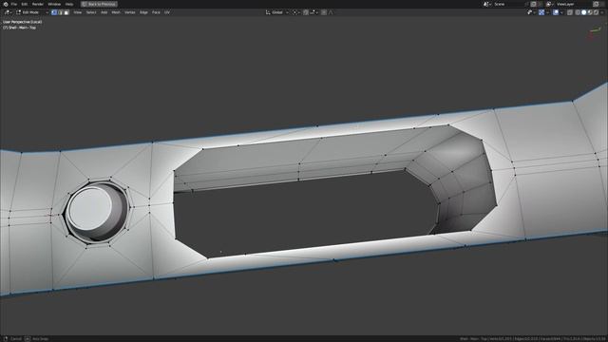Switch to rendered shading
Viewport: 608px width, 342px height.
(x=596, y=12)
